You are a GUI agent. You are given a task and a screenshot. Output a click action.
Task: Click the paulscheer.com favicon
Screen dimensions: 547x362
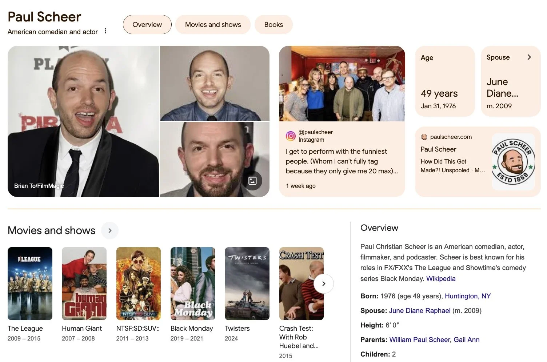tap(424, 137)
